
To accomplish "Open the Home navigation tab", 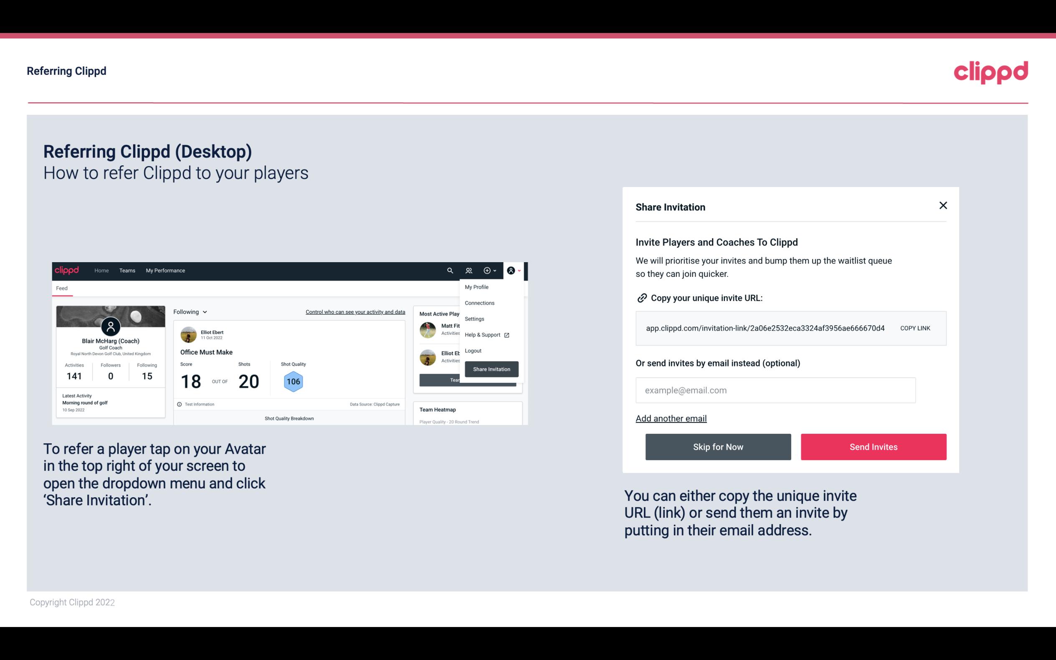I will [101, 271].
